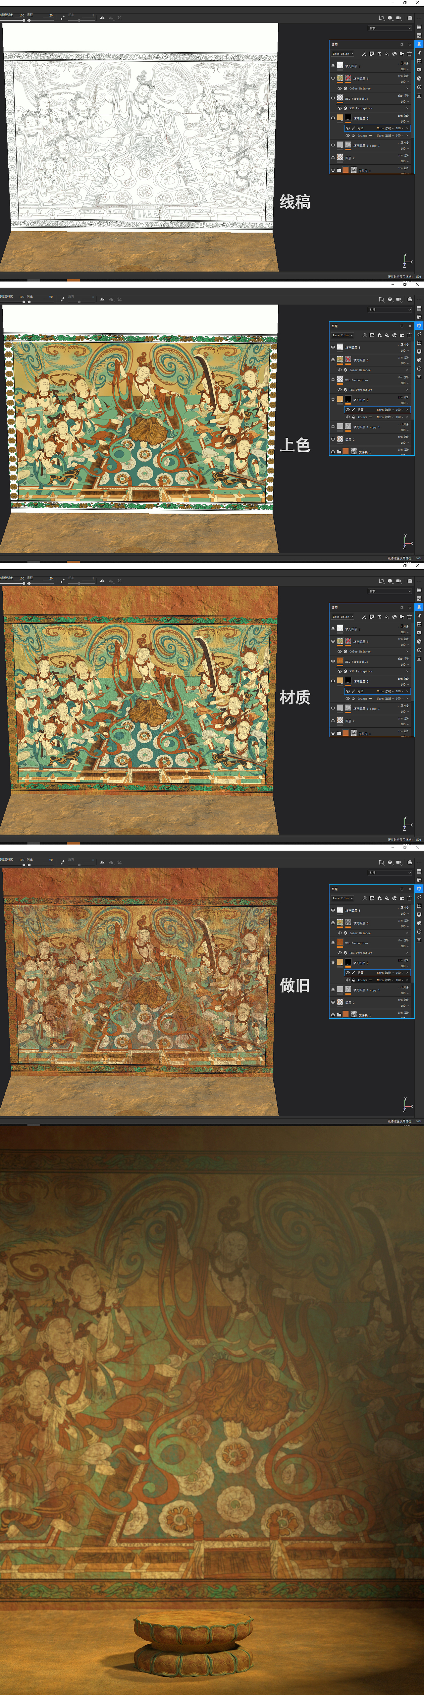Image resolution: width=424 pixels, height=1695 pixels.
Task: Select layers stack sidebar icon in 线稿 screenshot
Action: (419, 44)
